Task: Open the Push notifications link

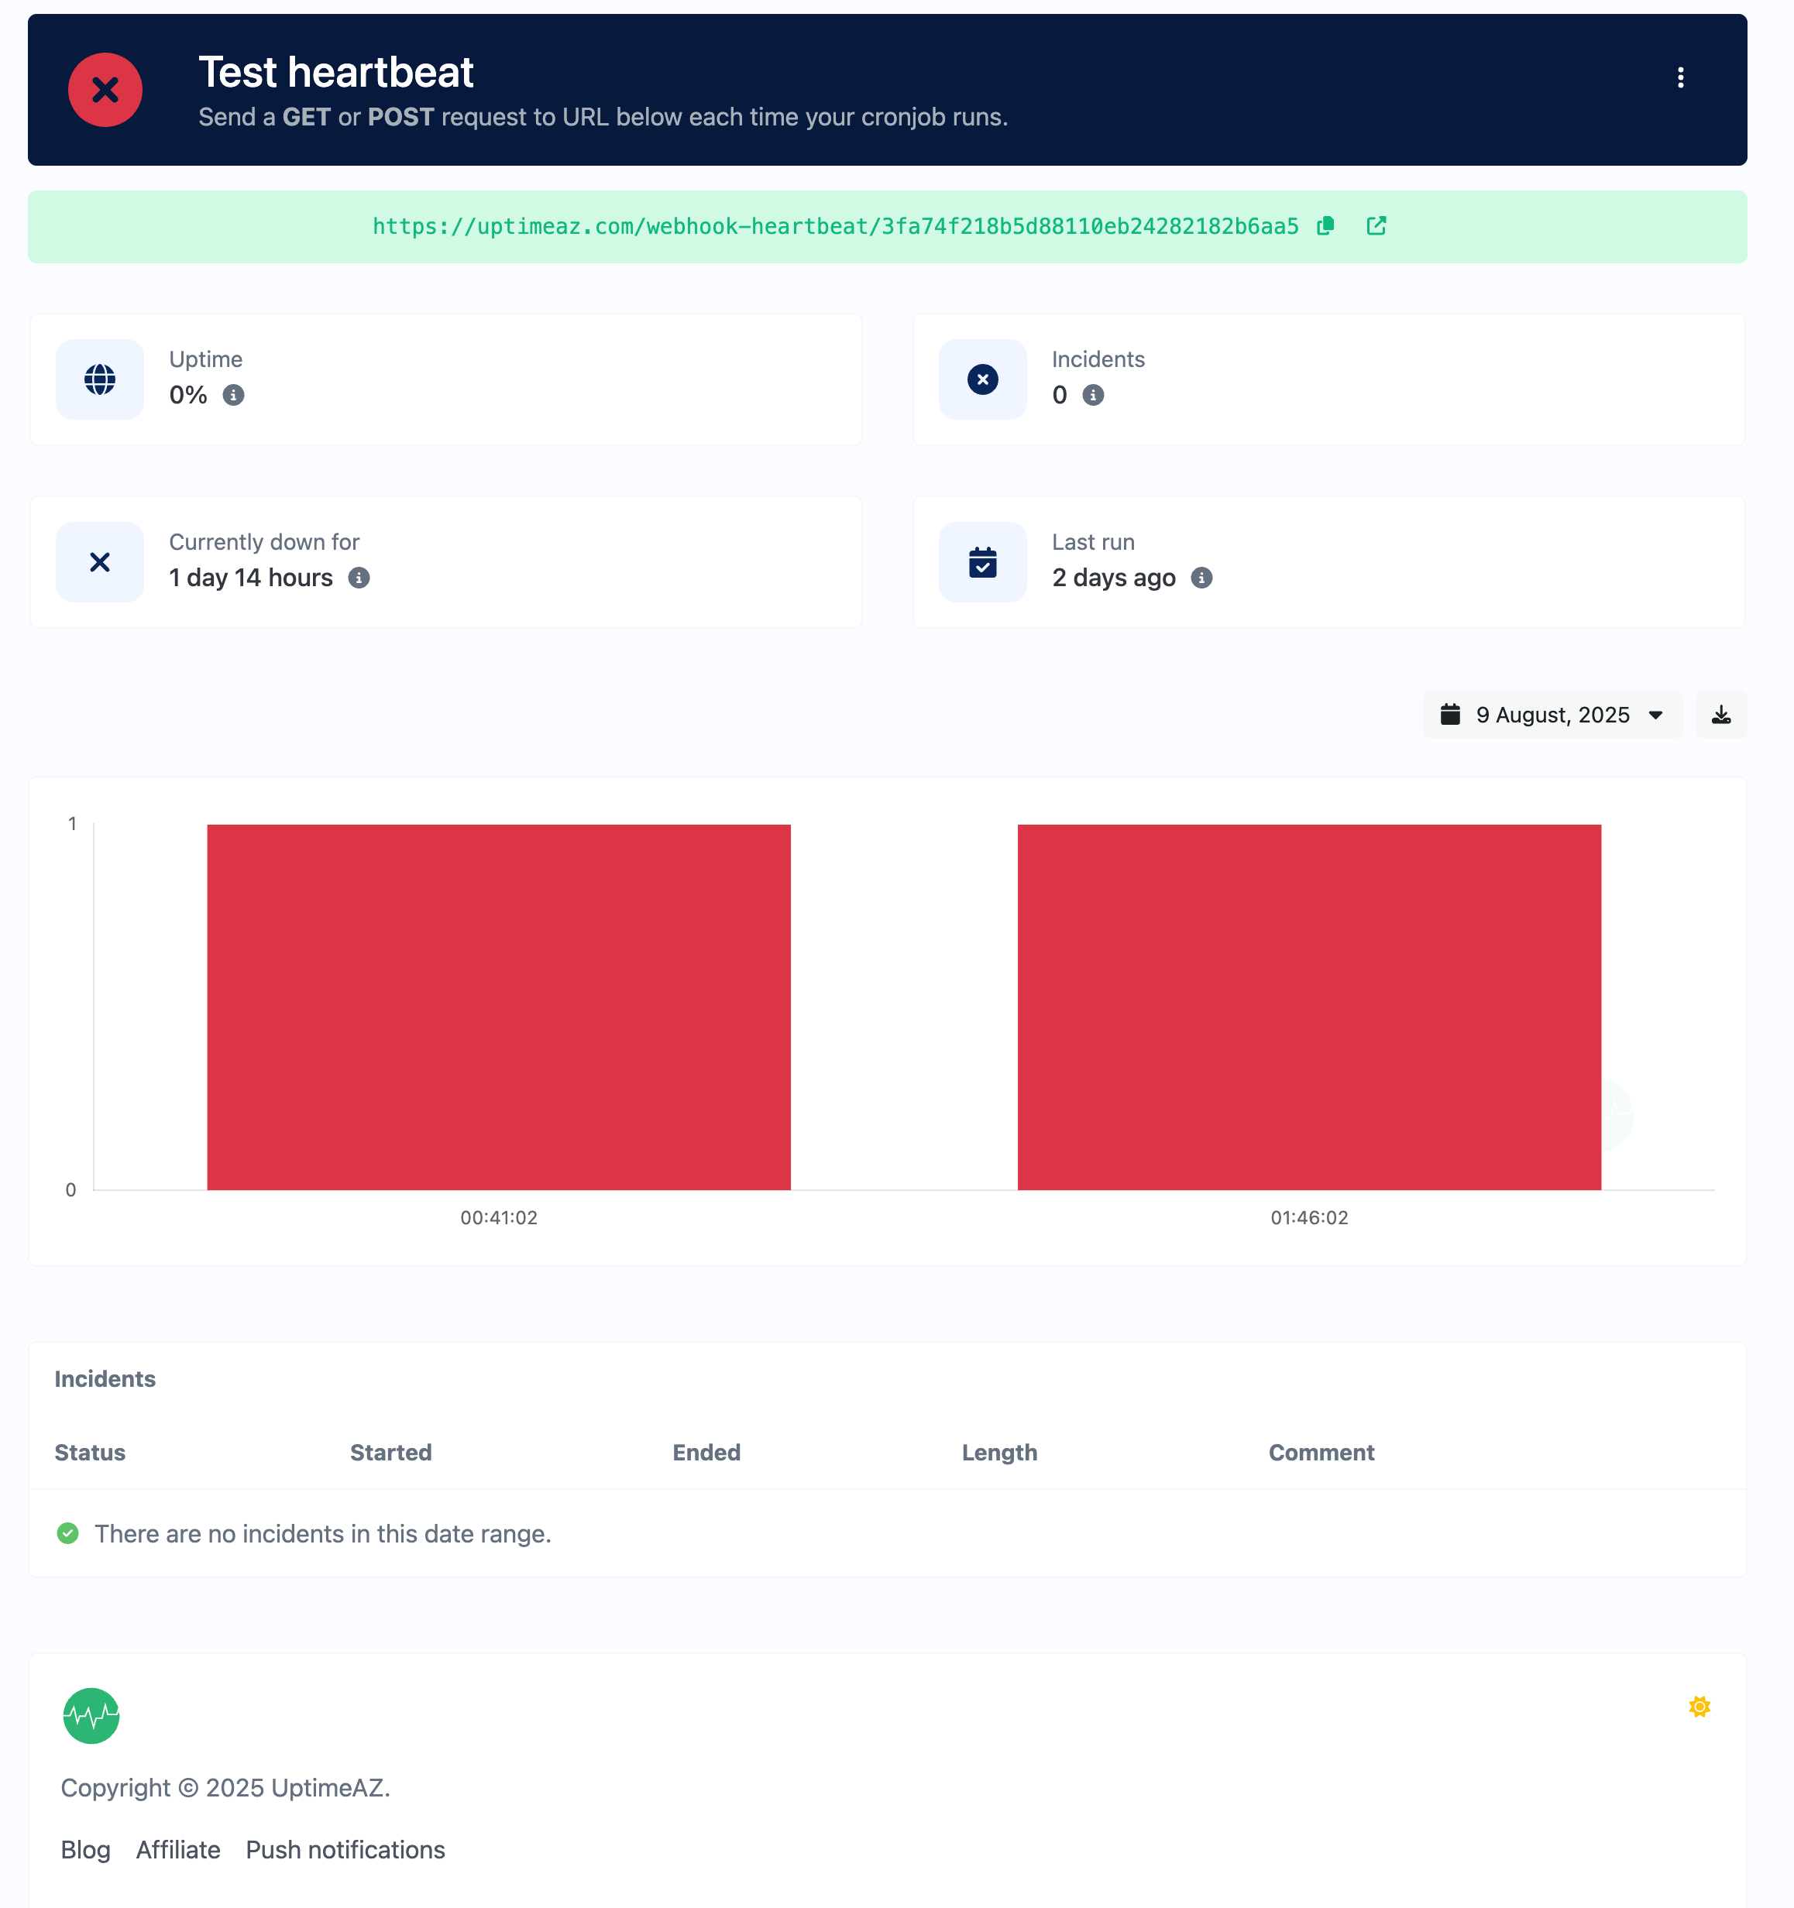Action: coord(345,1851)
